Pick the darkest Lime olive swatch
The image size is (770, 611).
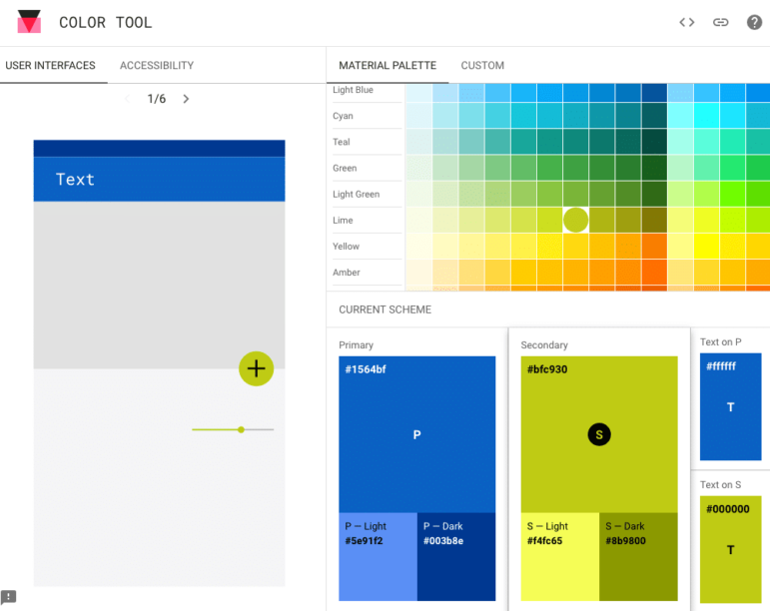pyautogui.click(x=653, y=220)
